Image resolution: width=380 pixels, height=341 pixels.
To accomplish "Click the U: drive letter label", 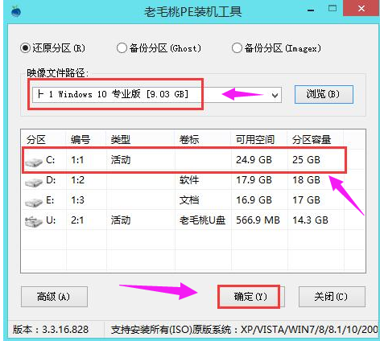I will point(51,220).
